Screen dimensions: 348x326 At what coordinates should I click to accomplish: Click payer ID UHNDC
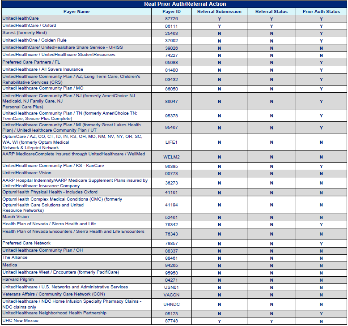click(x=171, y=304)
